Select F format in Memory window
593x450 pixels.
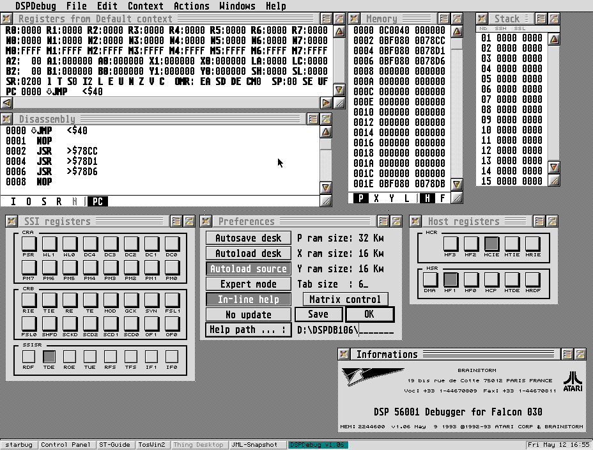(442, 198)
